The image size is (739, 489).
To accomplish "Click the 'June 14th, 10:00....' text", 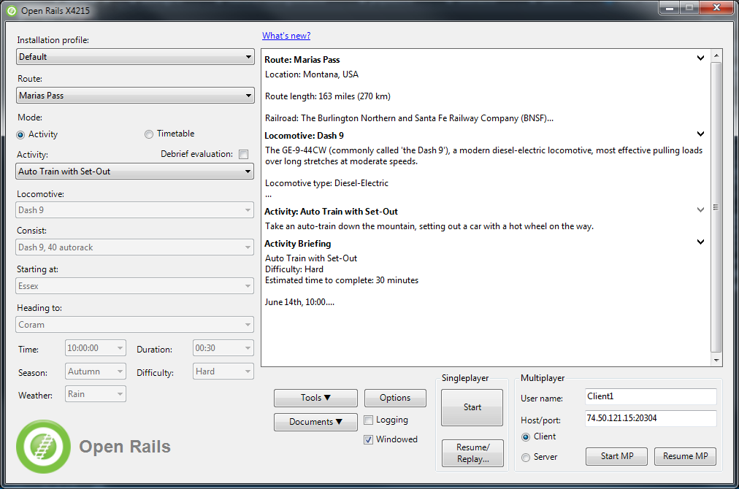I will point(299,302).
